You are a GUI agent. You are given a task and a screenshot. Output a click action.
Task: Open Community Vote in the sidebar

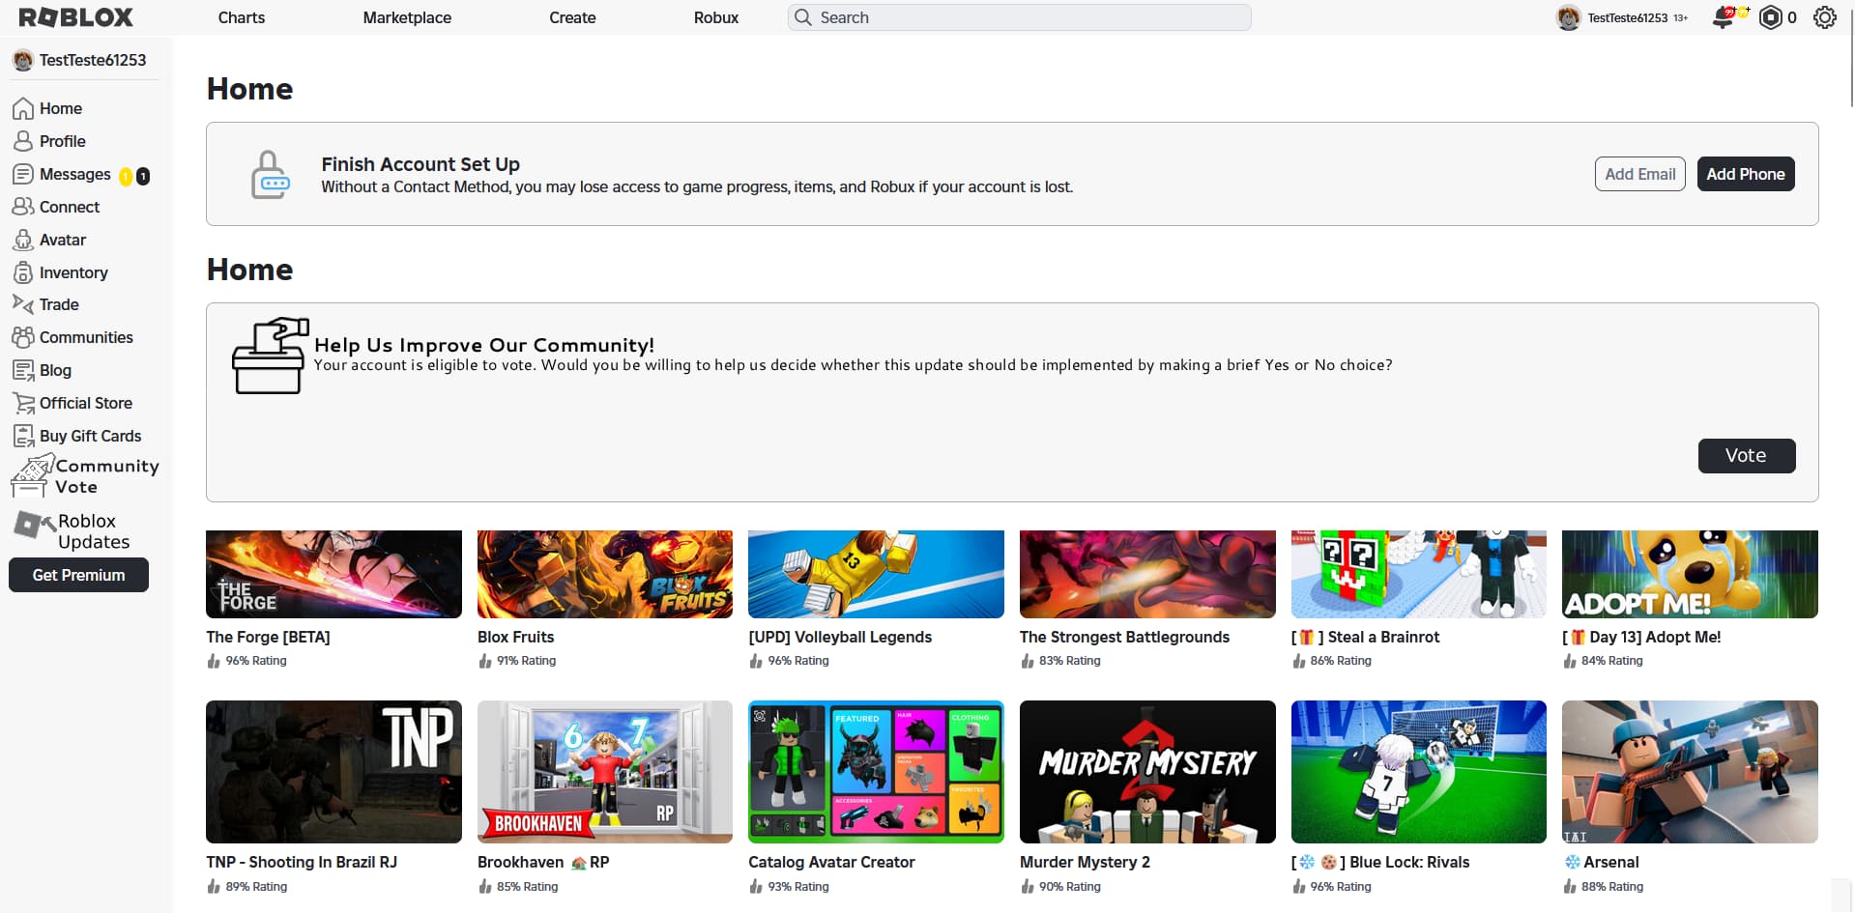pyautogui.click(x=84, y=476)
